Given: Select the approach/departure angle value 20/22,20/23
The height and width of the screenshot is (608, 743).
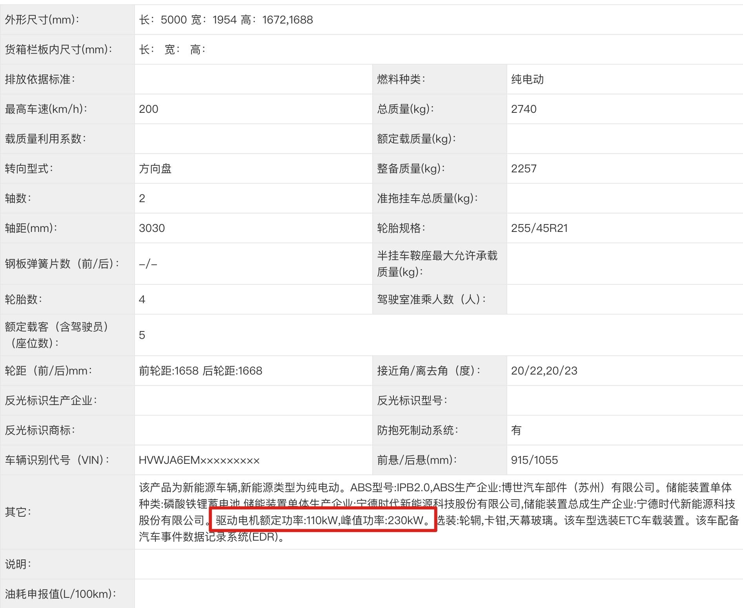Looking at the screenshot, I should (544, 371).
